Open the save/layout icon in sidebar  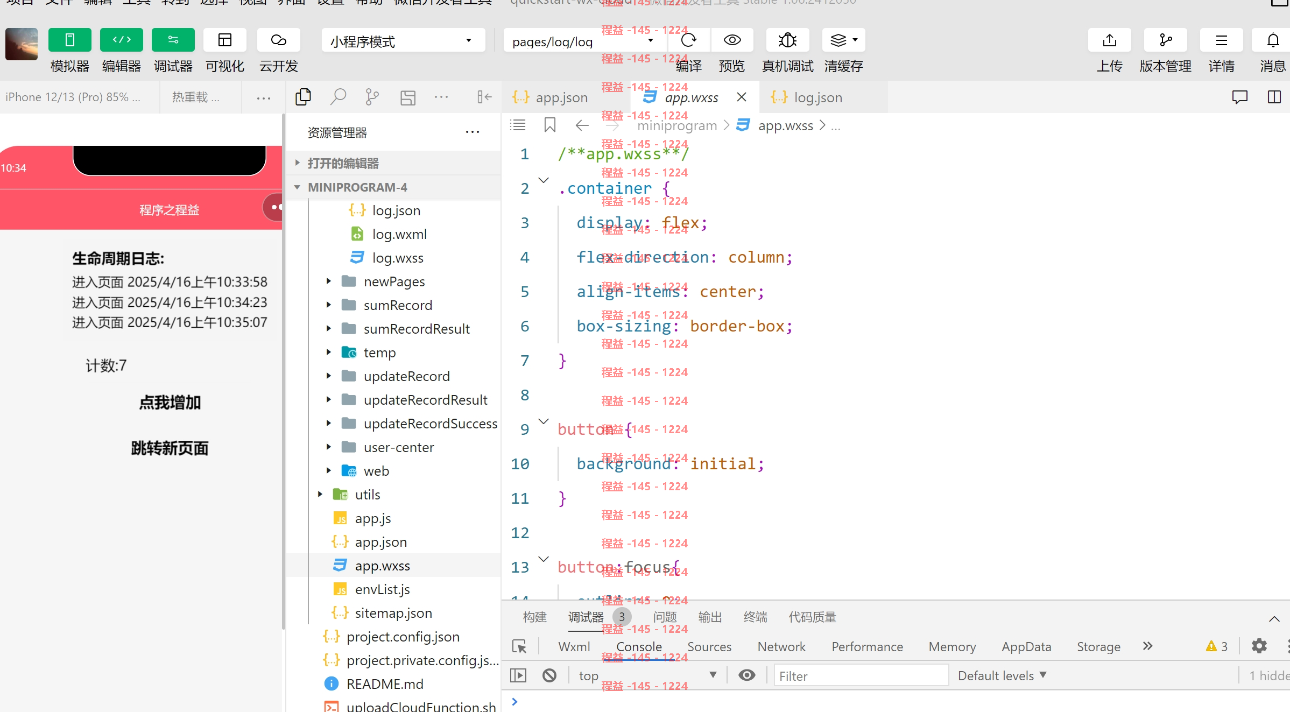(x=408, y=97)
